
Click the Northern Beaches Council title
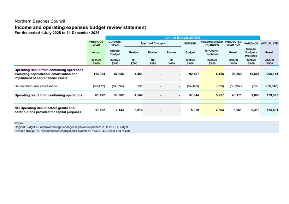pos(40,21)
